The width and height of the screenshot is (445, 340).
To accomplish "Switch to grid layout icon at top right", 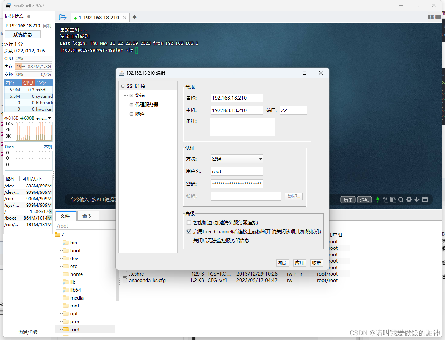I will coord(430,17).
